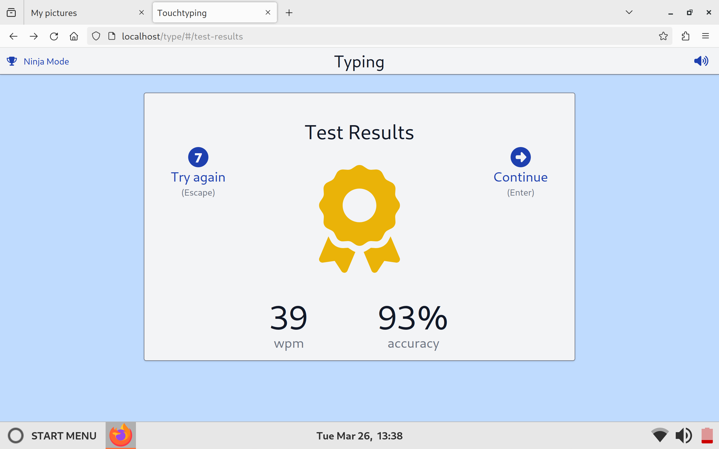Viewport: 719px width, 449px height.
Task: Open a new browser tab
Action: [289, 13]
